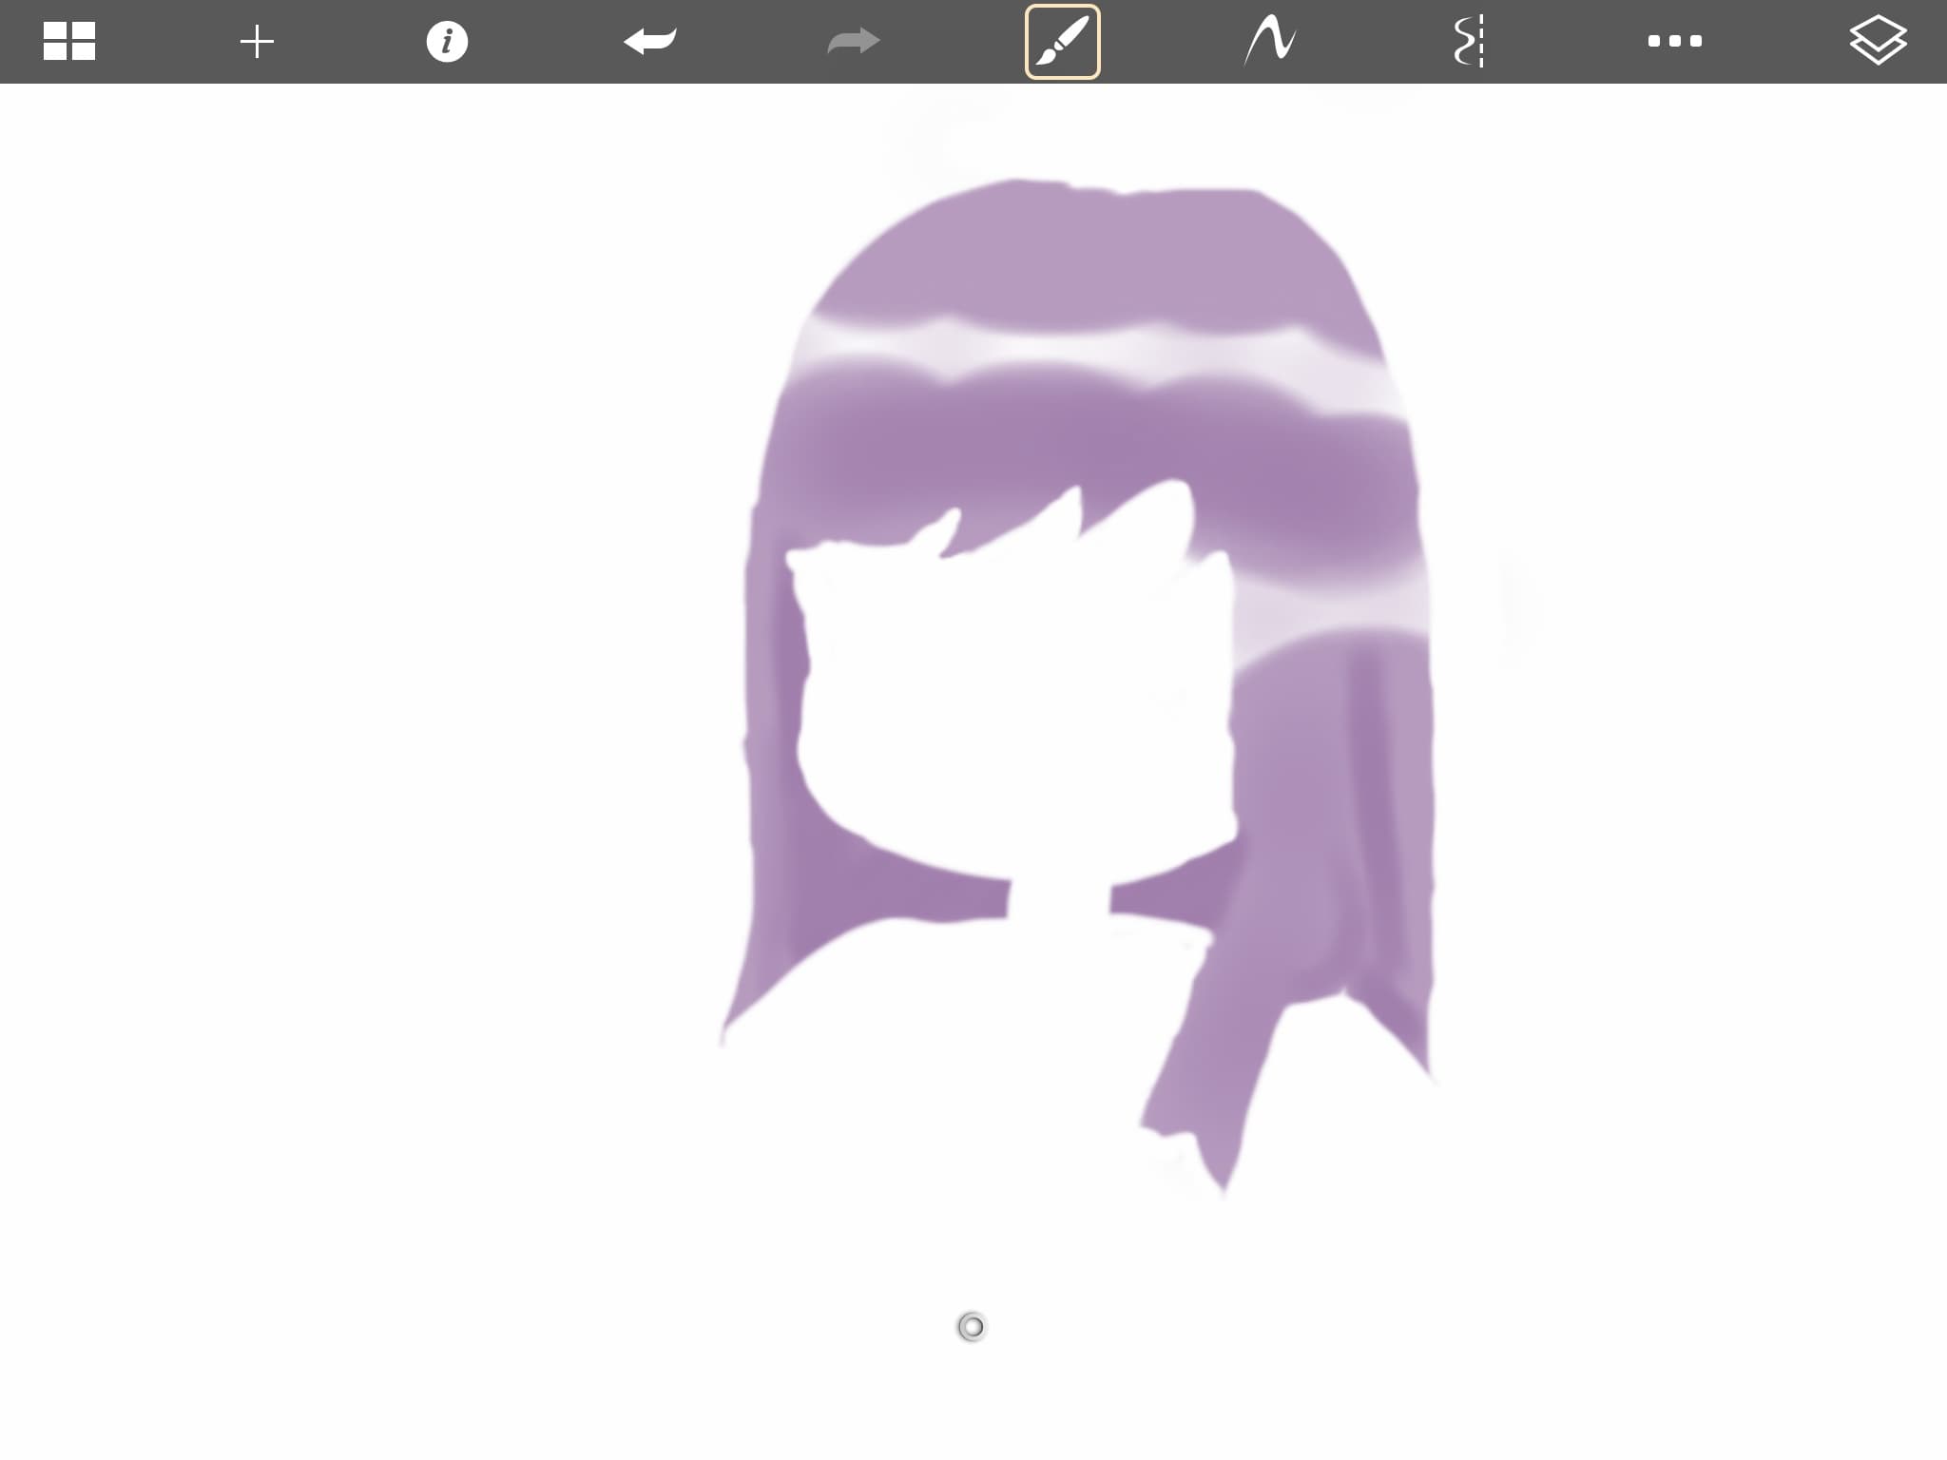Image resolution: width=1947 pixels, height=1460 pixels.
Task: Tap the small round puck below drawing
Action: coord(972,1326)
